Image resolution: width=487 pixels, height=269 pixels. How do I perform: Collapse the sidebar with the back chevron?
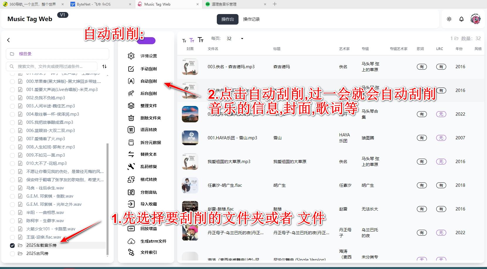point(9,40)
